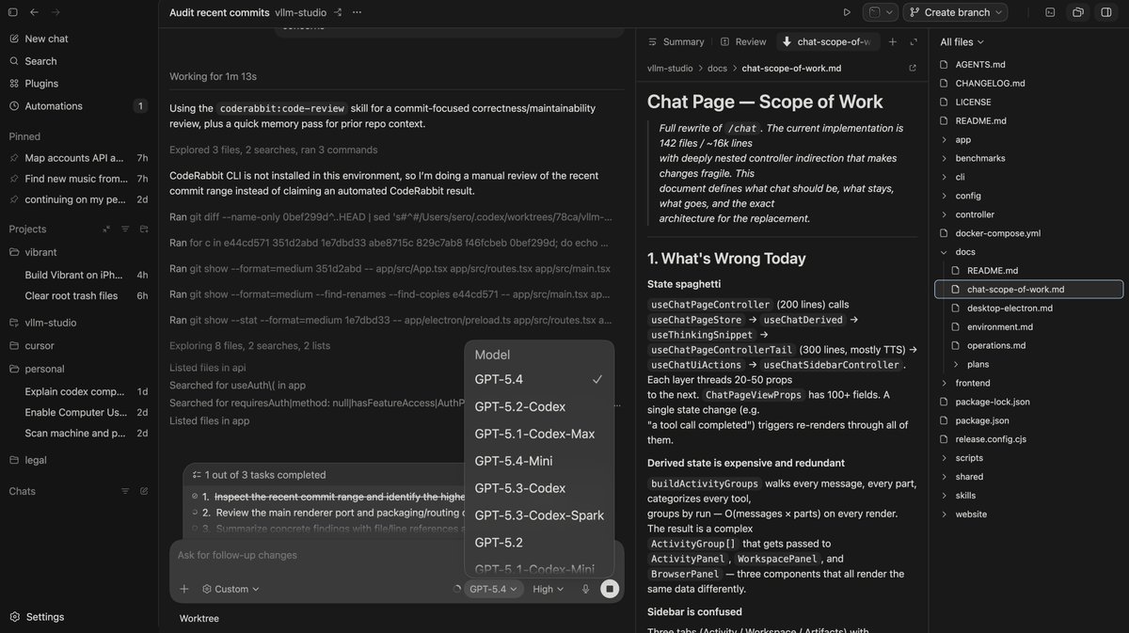Open AGENTS.md in file tree
1129x633 pixels.
click(980, 65)
